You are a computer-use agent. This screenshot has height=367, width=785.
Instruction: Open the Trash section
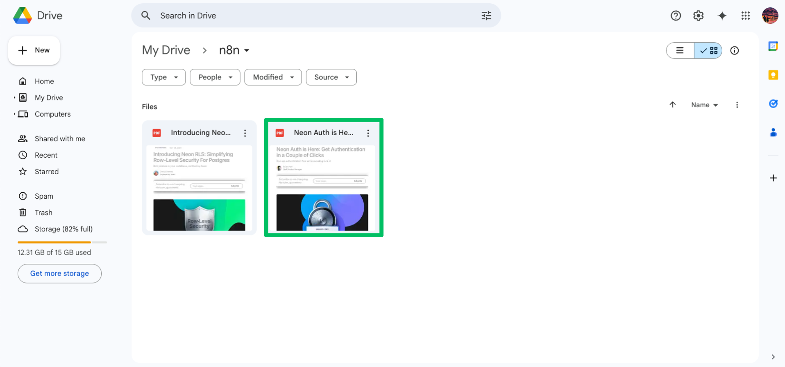43,213
